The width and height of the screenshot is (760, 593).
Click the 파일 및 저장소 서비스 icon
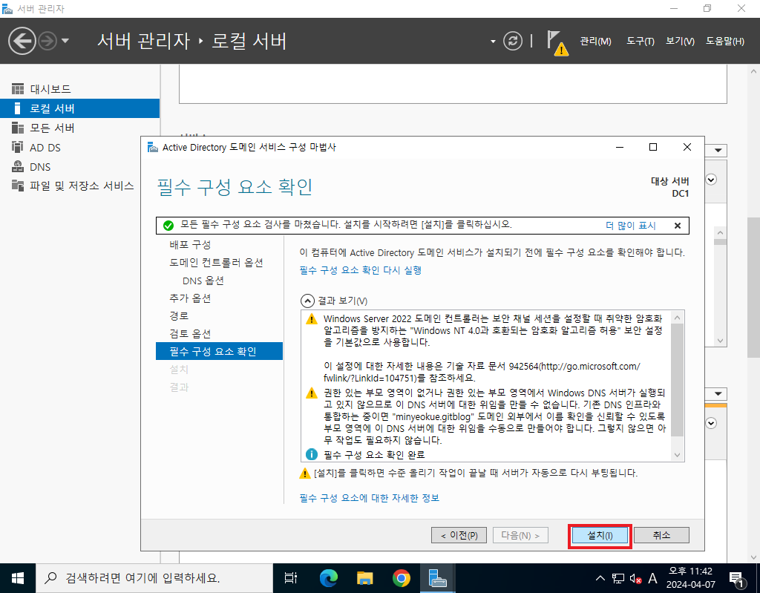point(18,186)
